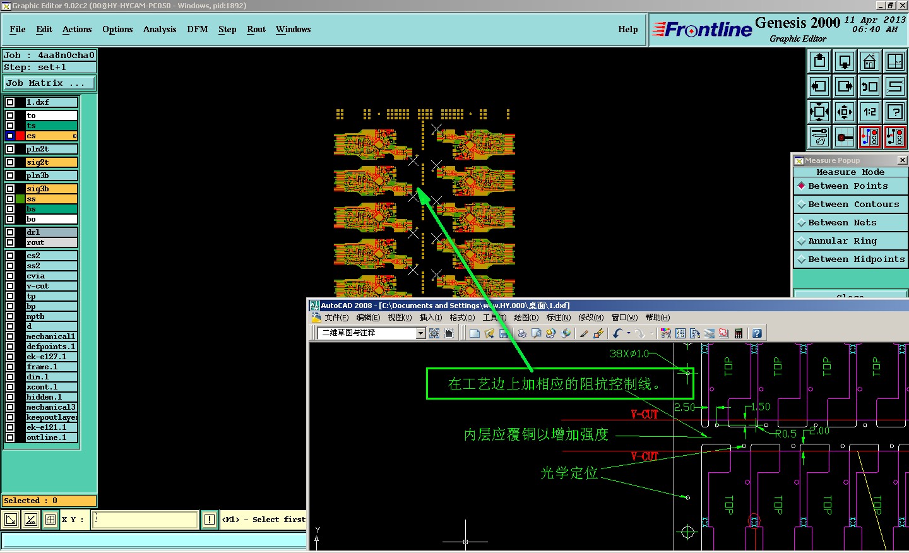Open the DFM menu
The width and height of the screenshot is (909, 553).
point(198,30)
